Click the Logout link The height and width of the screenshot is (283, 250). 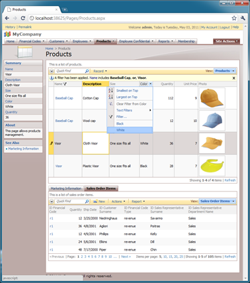225,27
